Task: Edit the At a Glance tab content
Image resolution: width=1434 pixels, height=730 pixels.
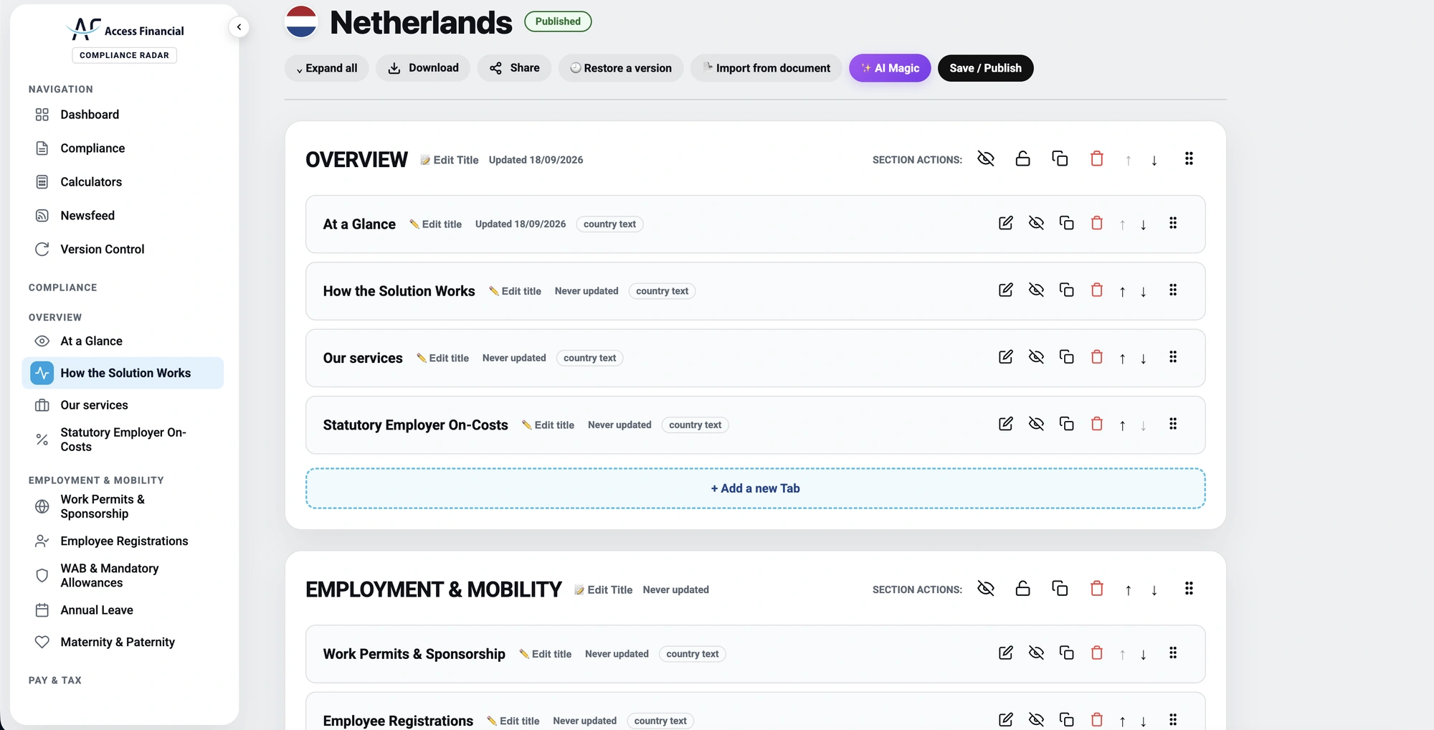Action: coord(1006,223)
